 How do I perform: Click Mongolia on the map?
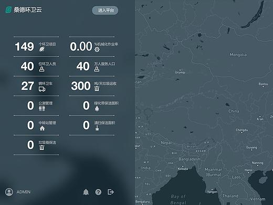click(x=238, y=55)
